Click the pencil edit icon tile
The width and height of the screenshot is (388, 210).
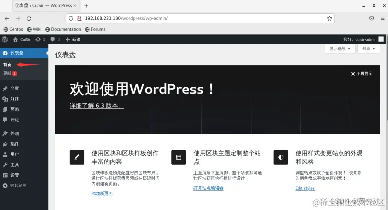77,157
